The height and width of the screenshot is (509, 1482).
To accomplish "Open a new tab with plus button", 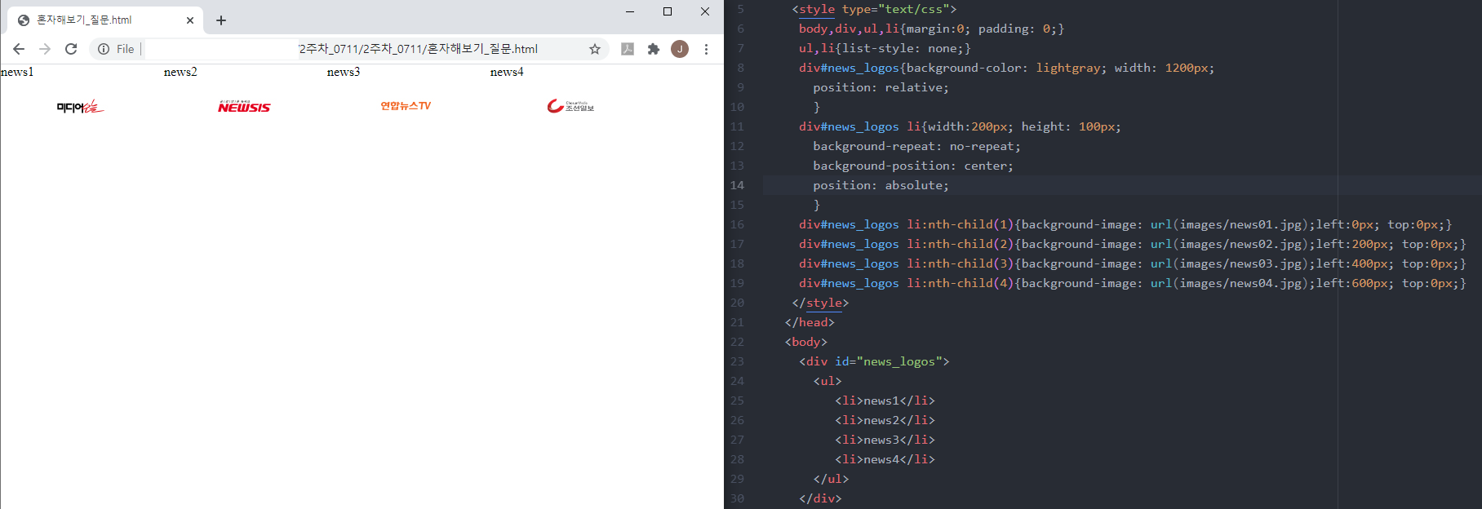I will [221, 20].
